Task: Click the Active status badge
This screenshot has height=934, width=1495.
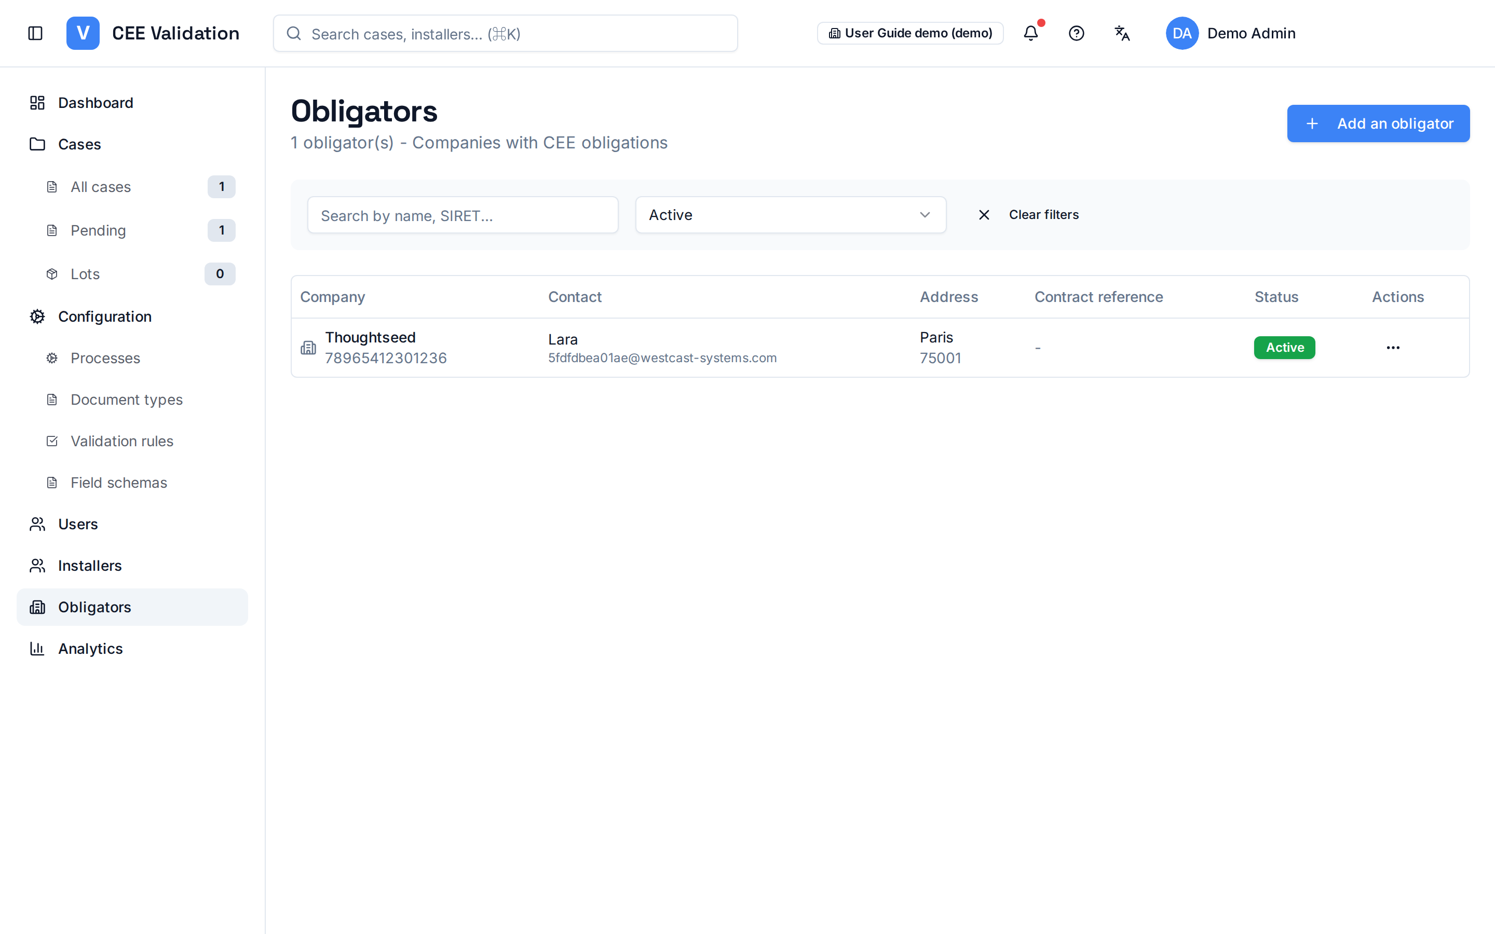Action: 1284,348
